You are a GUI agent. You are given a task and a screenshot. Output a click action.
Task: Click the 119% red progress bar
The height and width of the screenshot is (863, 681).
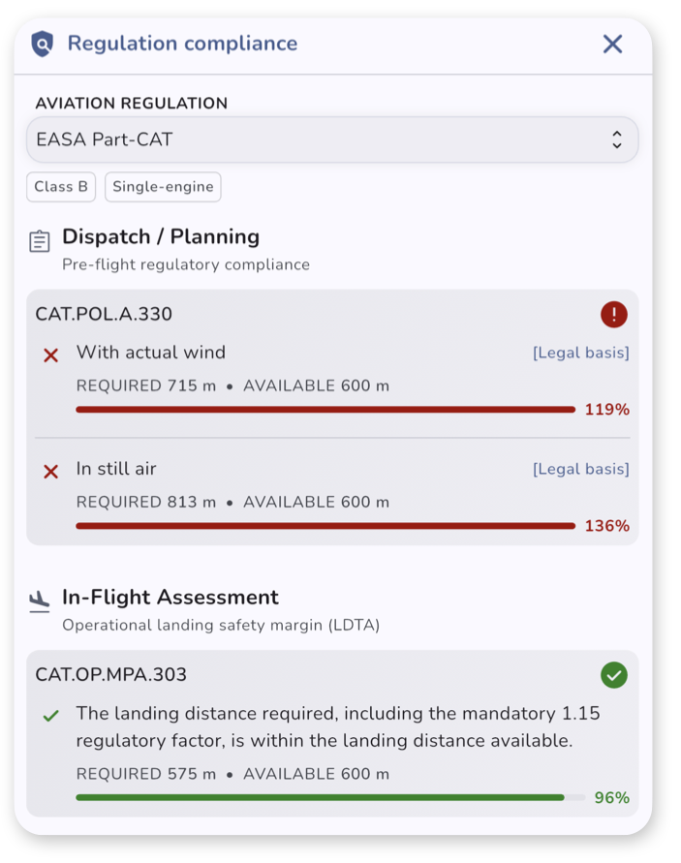(325, 410)
